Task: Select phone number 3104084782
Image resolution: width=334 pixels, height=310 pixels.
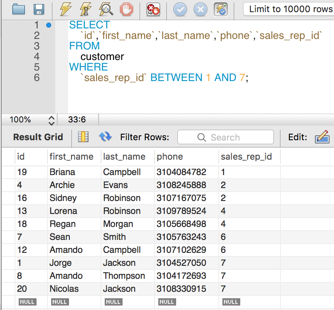Action: point(187,172)
